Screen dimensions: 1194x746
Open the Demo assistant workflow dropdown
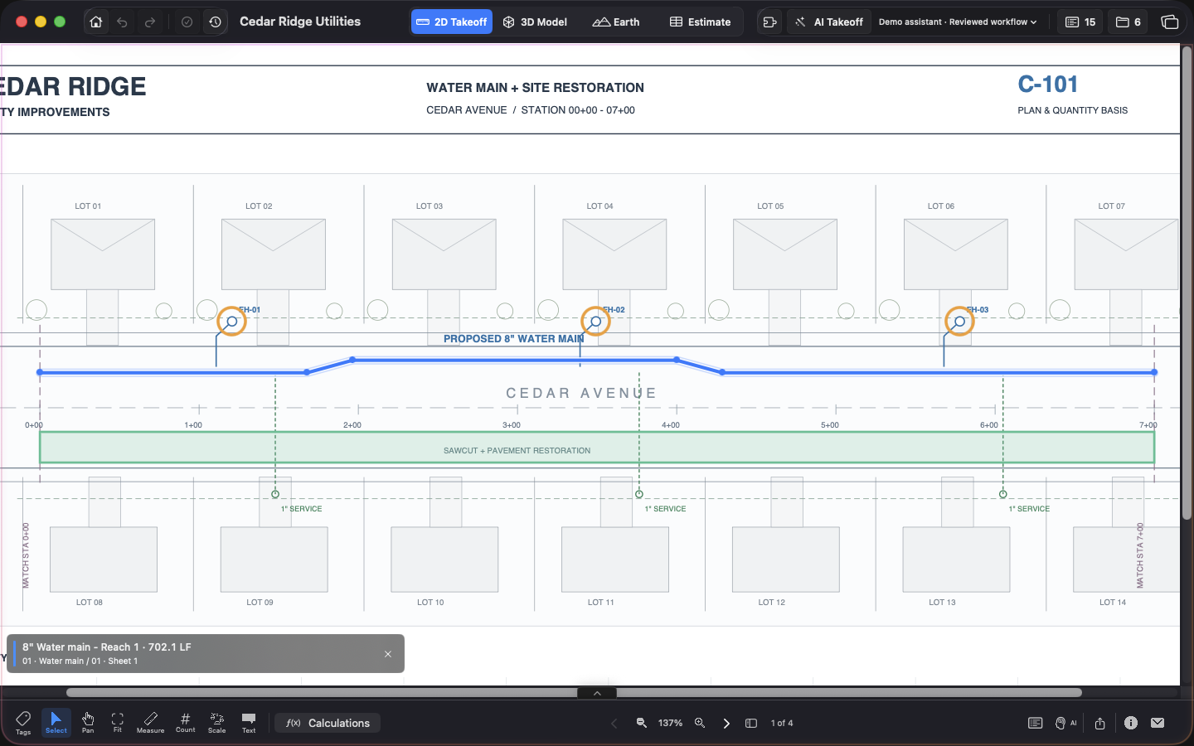point(958,22)
